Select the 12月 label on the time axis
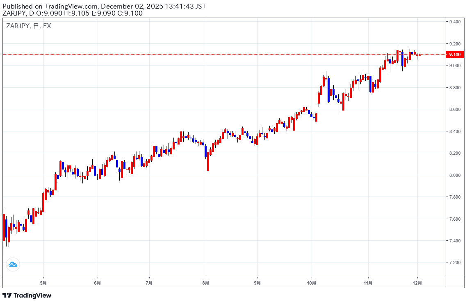Viewport: 467px width, 303px height. coord(418,283)
